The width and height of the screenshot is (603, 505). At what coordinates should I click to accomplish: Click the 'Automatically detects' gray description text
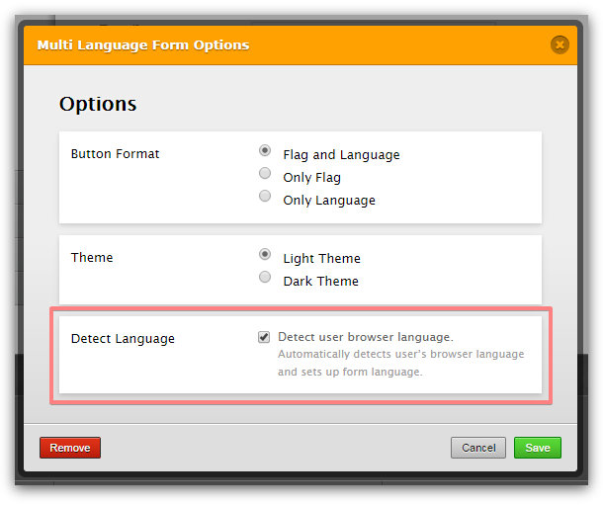click(400, 354)
